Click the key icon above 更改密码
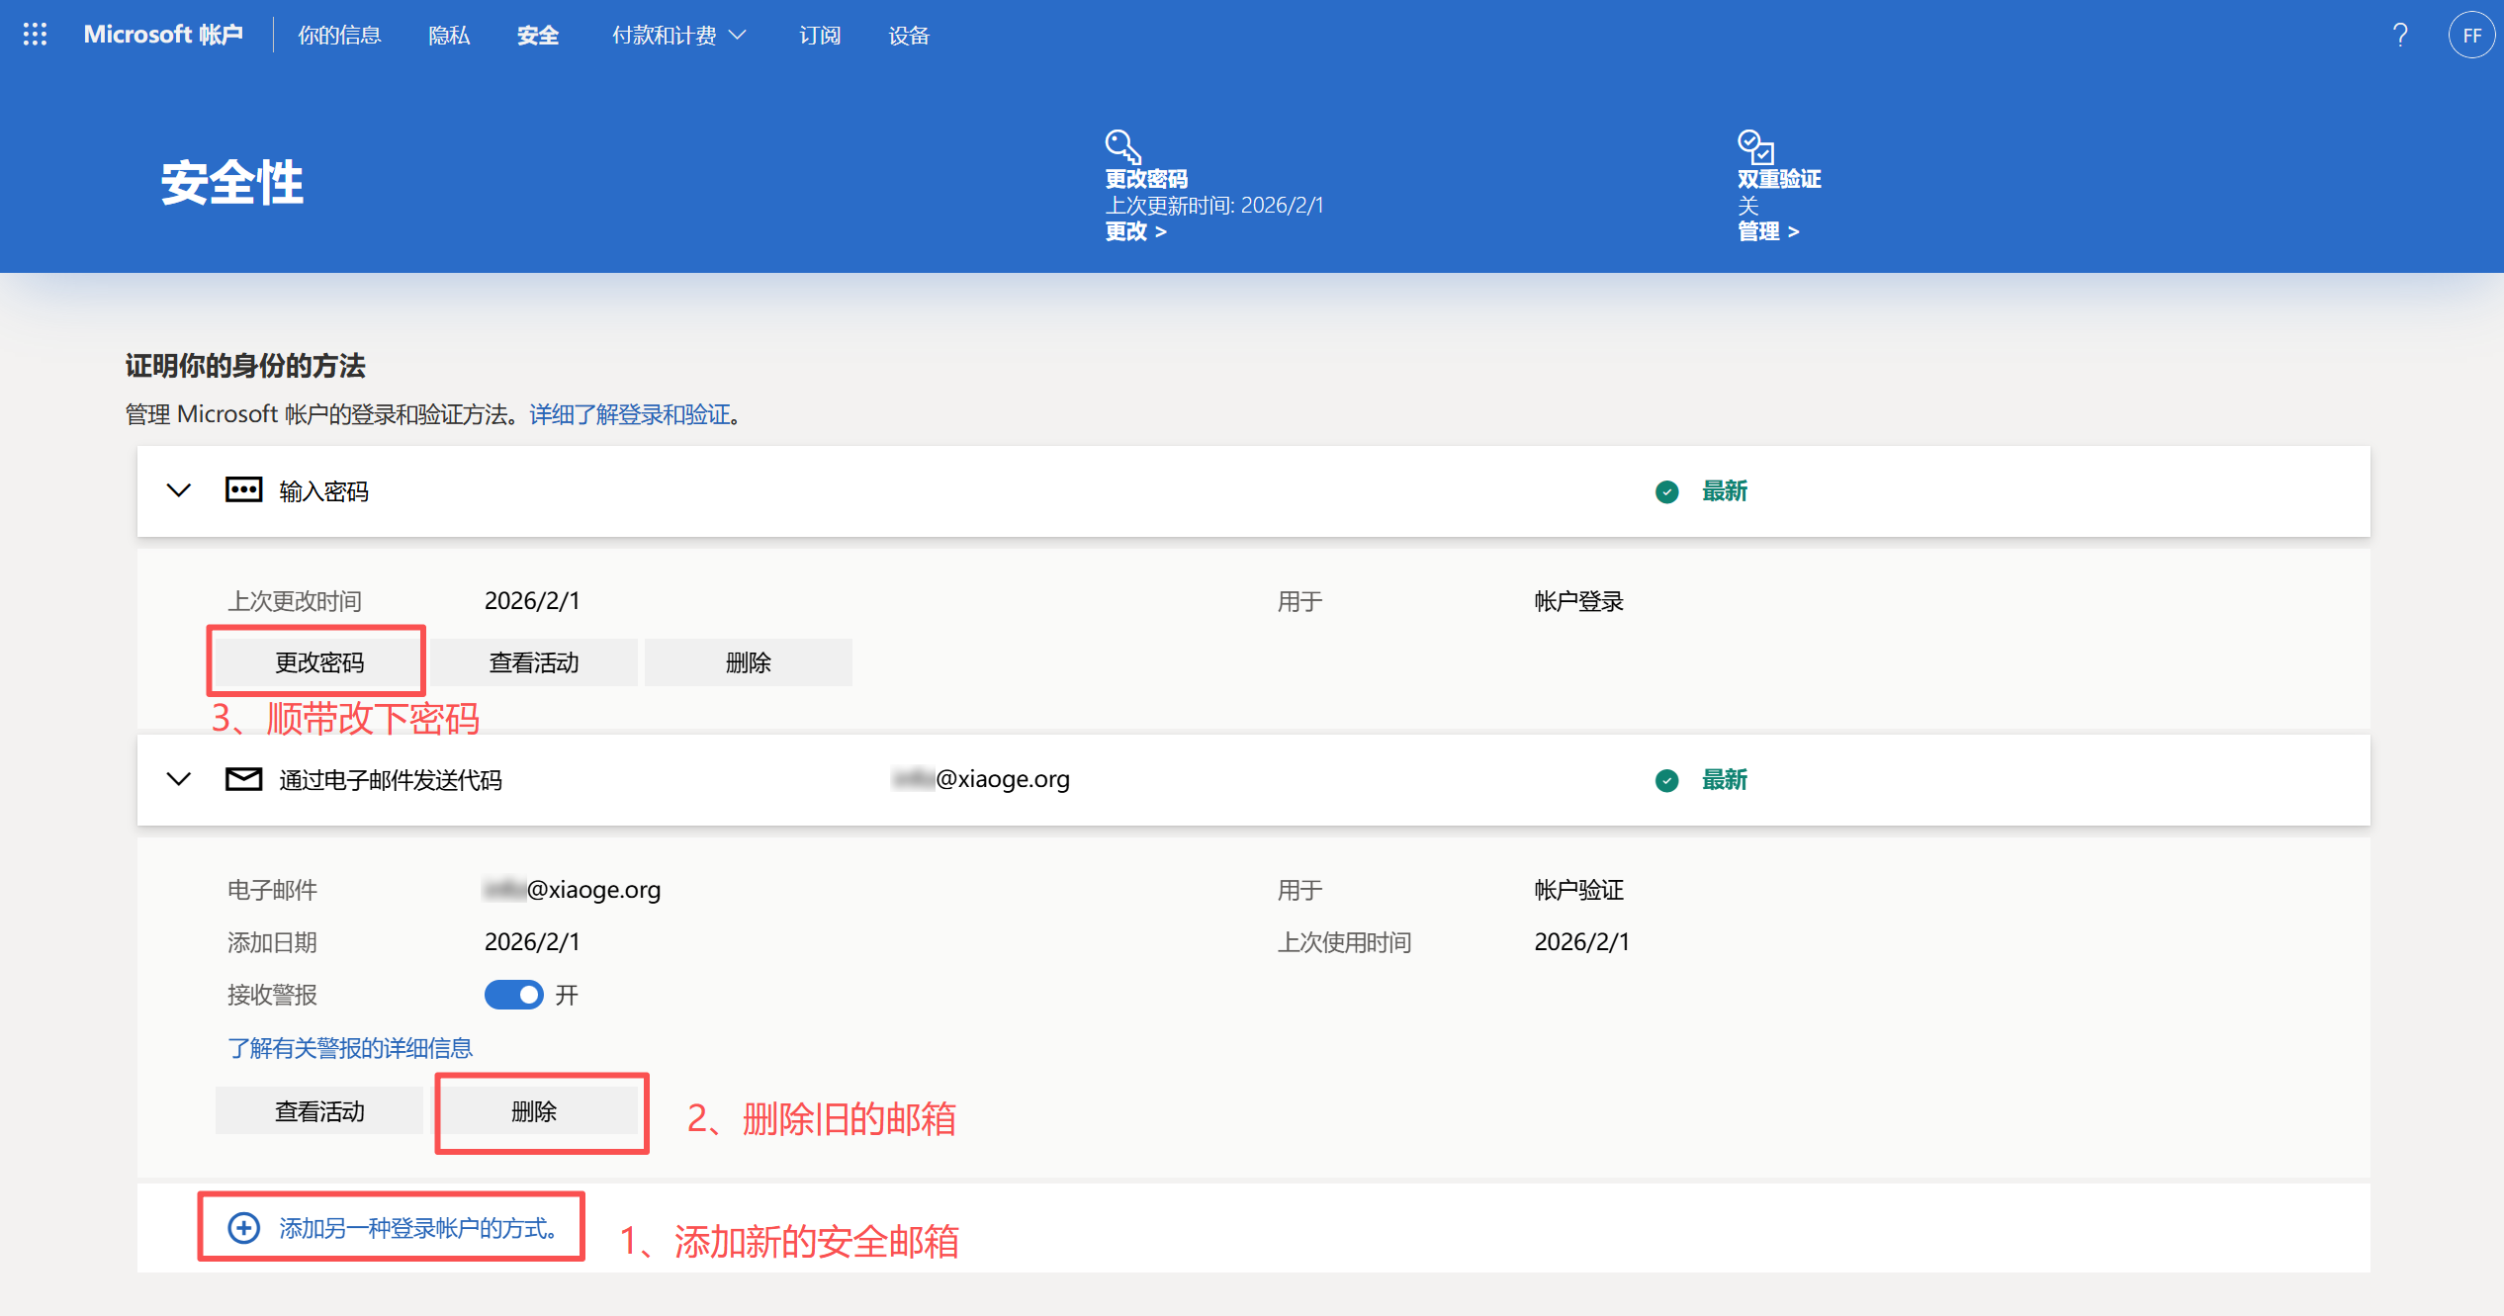The width and height of the screenshot is (2504, 1316). 1122,147
